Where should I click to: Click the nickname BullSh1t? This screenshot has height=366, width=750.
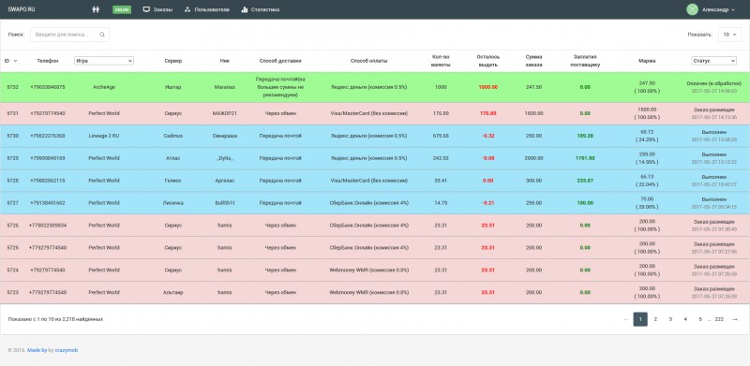tap(225, 203)
